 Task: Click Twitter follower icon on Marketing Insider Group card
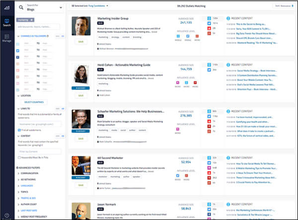(209, 23)
